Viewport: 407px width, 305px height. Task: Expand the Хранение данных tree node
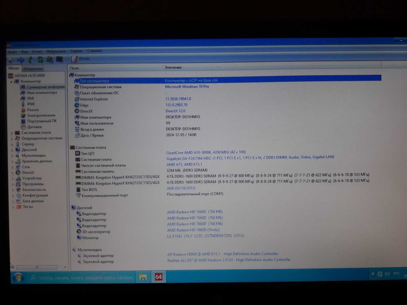pyautogui.click(x=12, y=162)
